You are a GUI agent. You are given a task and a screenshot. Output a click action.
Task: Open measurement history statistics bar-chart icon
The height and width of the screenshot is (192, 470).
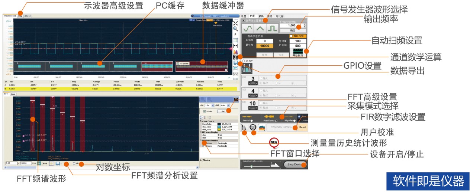[244, 127]
